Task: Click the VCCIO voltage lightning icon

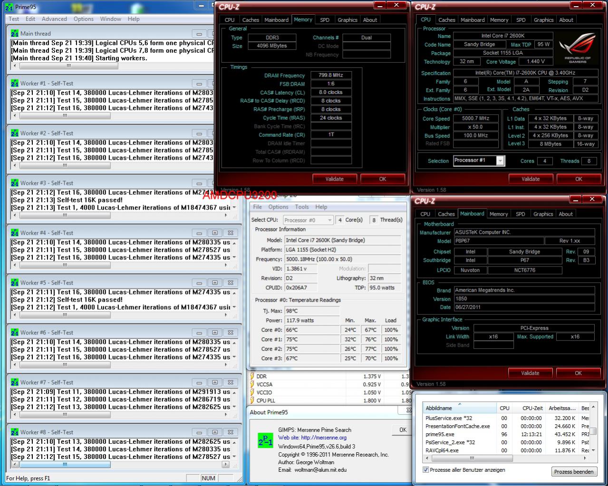Action: (252, 392)
